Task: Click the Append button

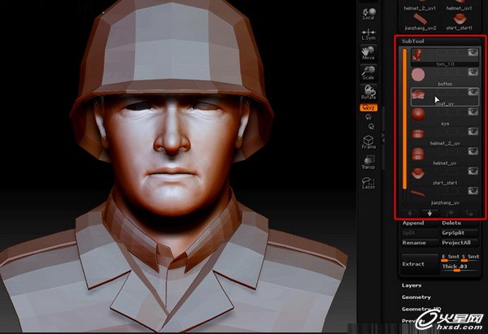Action: [x=419, y=223]
